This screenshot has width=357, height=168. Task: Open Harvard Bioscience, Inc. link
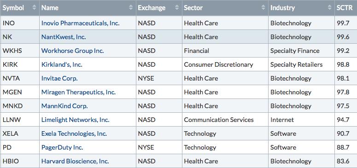click(75, 161)
